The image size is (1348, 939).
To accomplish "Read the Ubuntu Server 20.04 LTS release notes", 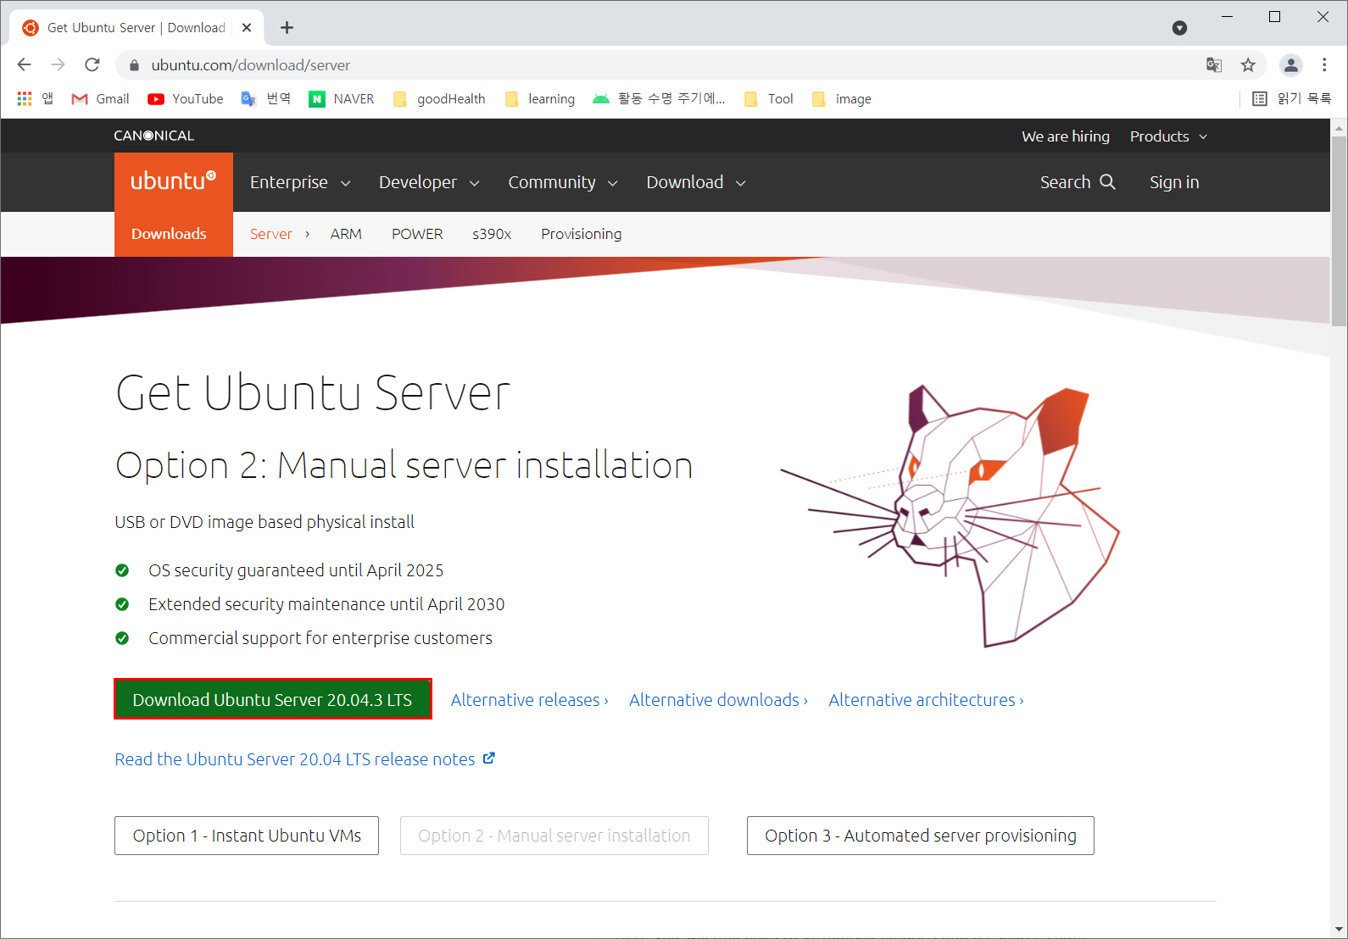I will 305,759.
